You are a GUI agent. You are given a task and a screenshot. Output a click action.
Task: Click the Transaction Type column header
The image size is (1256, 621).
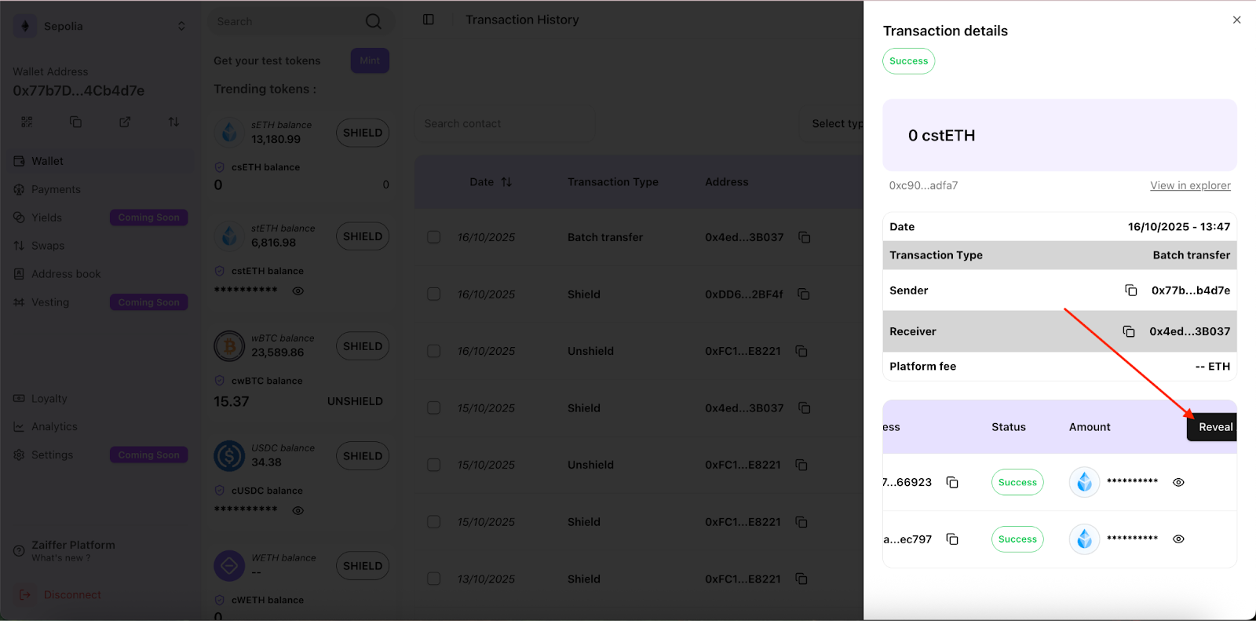[x=613, y=182]
